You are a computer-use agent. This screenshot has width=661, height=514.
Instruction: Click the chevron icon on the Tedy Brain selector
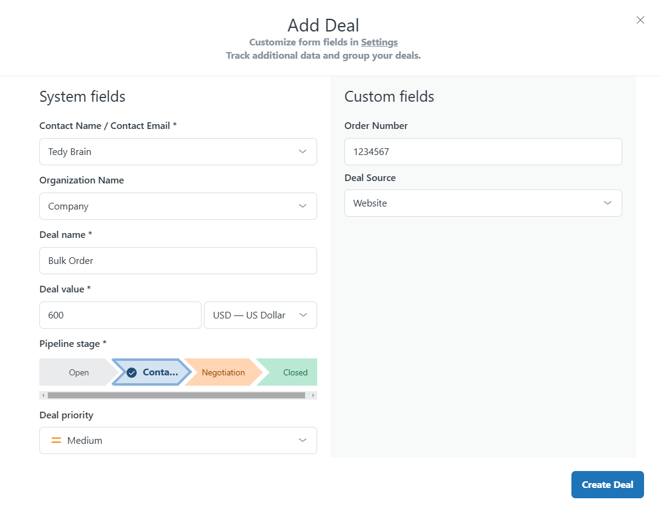(x=303, y=151)
